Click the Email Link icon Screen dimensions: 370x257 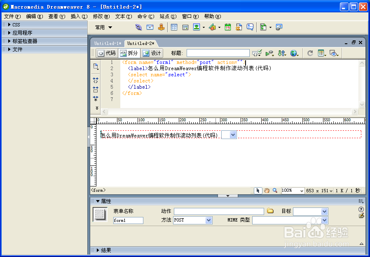[x=150, y=27]
